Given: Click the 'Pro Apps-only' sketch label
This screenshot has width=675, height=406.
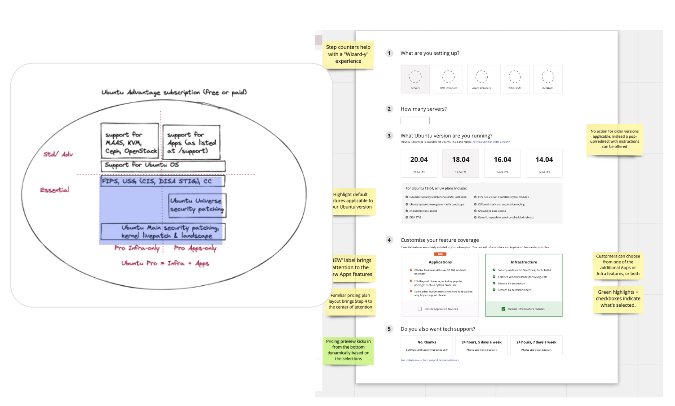Looking at the screenshot, I should tap(195, 248).
